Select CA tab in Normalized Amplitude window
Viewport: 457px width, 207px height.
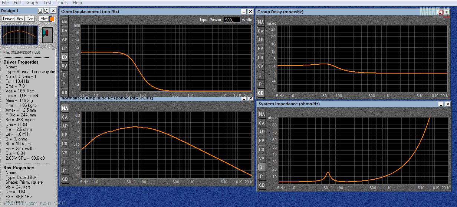pyautogui.click(x=65, y=117)
